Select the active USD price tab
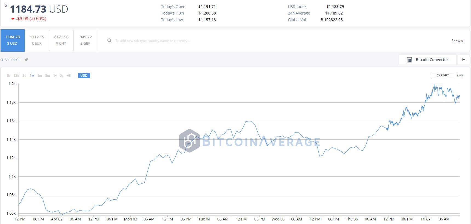The width and height of the screenshot is (471, 224). pyautogui.click(x=13, y=40)
